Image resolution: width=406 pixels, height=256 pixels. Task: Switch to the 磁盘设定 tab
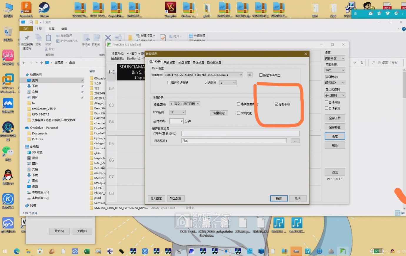(184, 62)
